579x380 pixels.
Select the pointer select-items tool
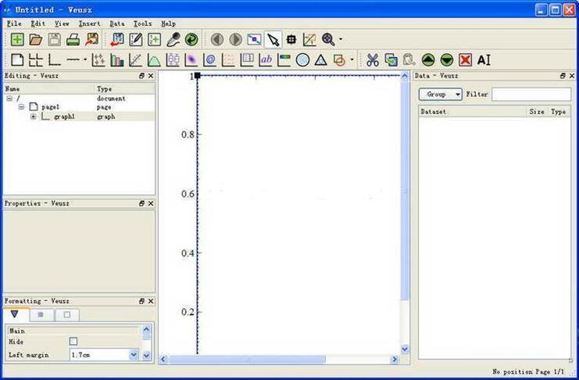coord(273,40)
